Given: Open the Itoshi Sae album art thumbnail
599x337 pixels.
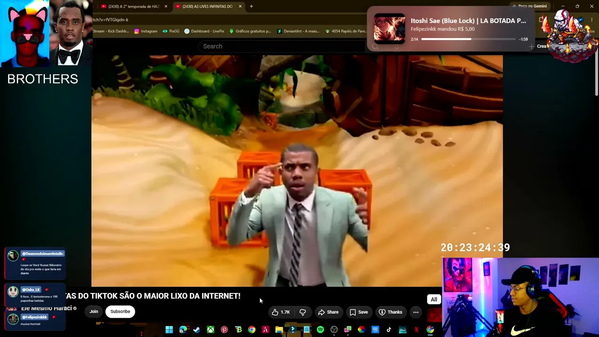Looking at the screenshot, I should pyautogui.click(x=389, y=29).
